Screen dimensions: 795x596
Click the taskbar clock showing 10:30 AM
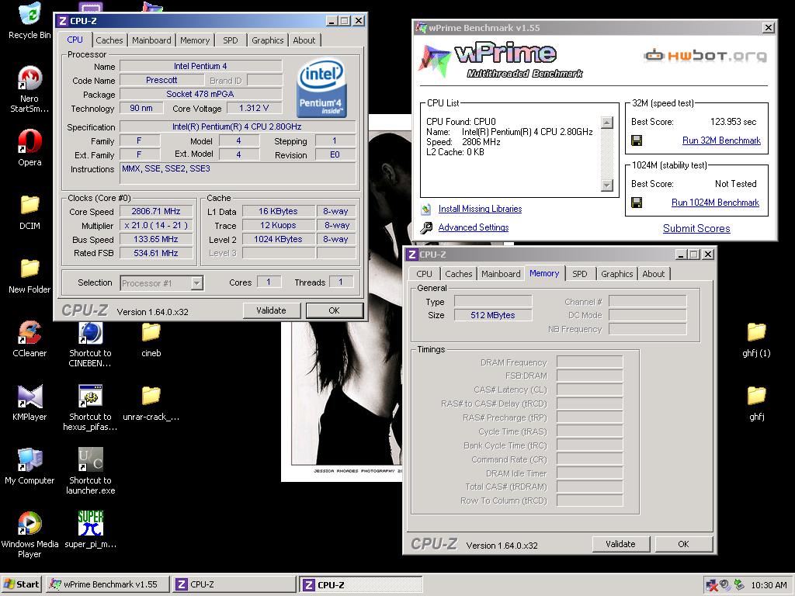click(x=769, y=585)
